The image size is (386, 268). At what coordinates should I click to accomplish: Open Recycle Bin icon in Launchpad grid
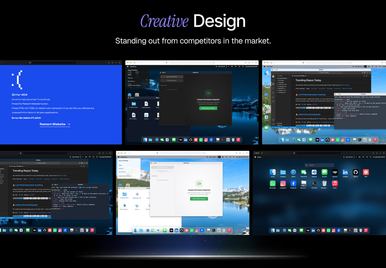325,183
